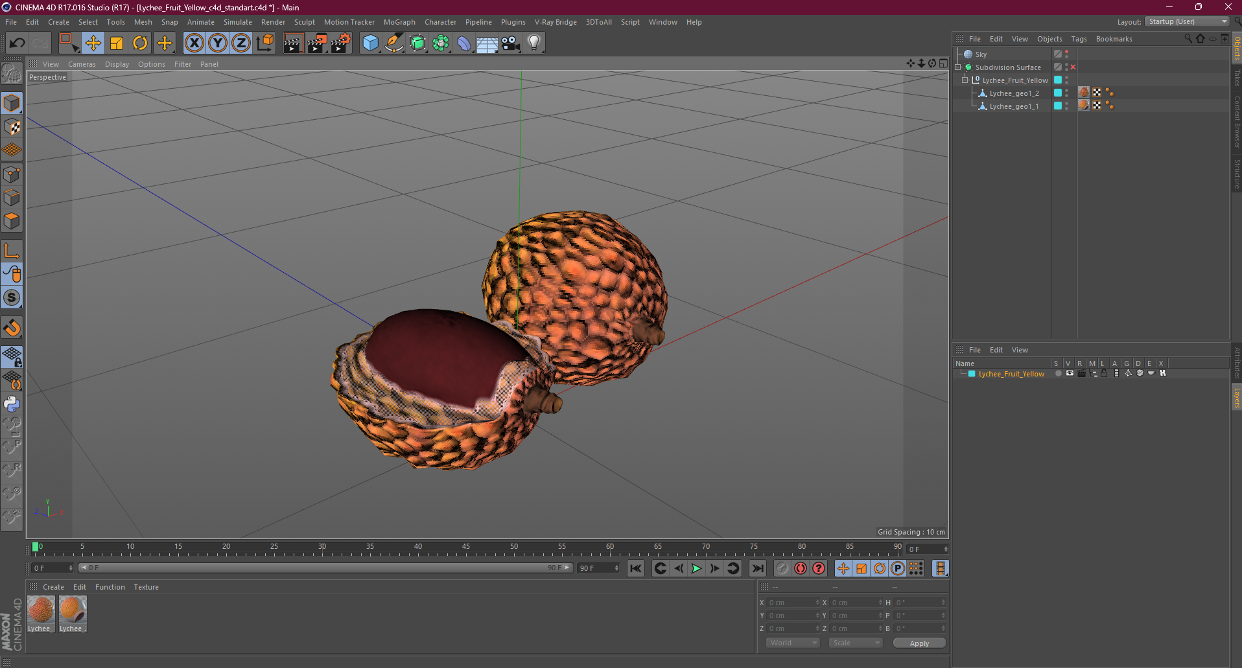Select Lychee_geo1_2 in object tree
This screenshot has height=668, width=1242.
click(1014, 93)
